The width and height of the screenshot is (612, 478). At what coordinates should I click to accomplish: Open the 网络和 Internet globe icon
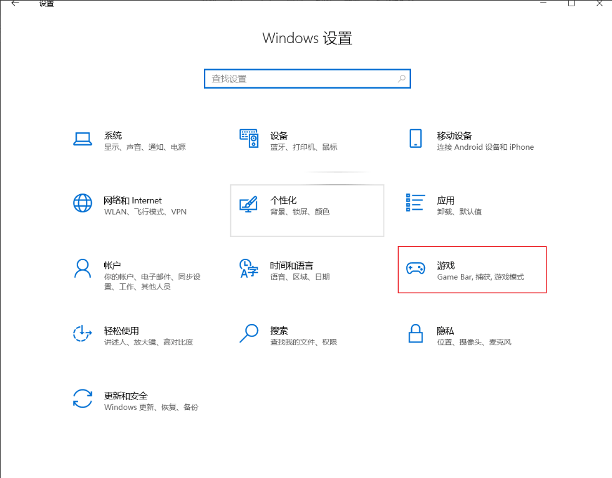pos(82,203)
